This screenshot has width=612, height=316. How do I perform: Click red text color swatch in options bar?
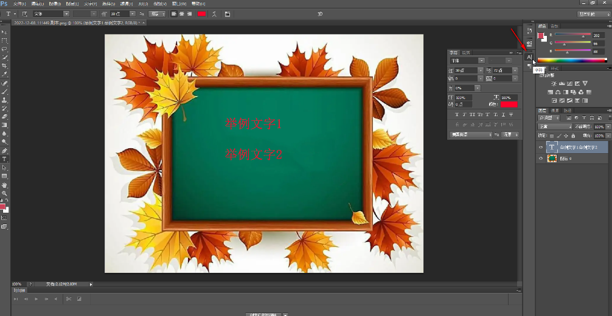click(201, 13)
